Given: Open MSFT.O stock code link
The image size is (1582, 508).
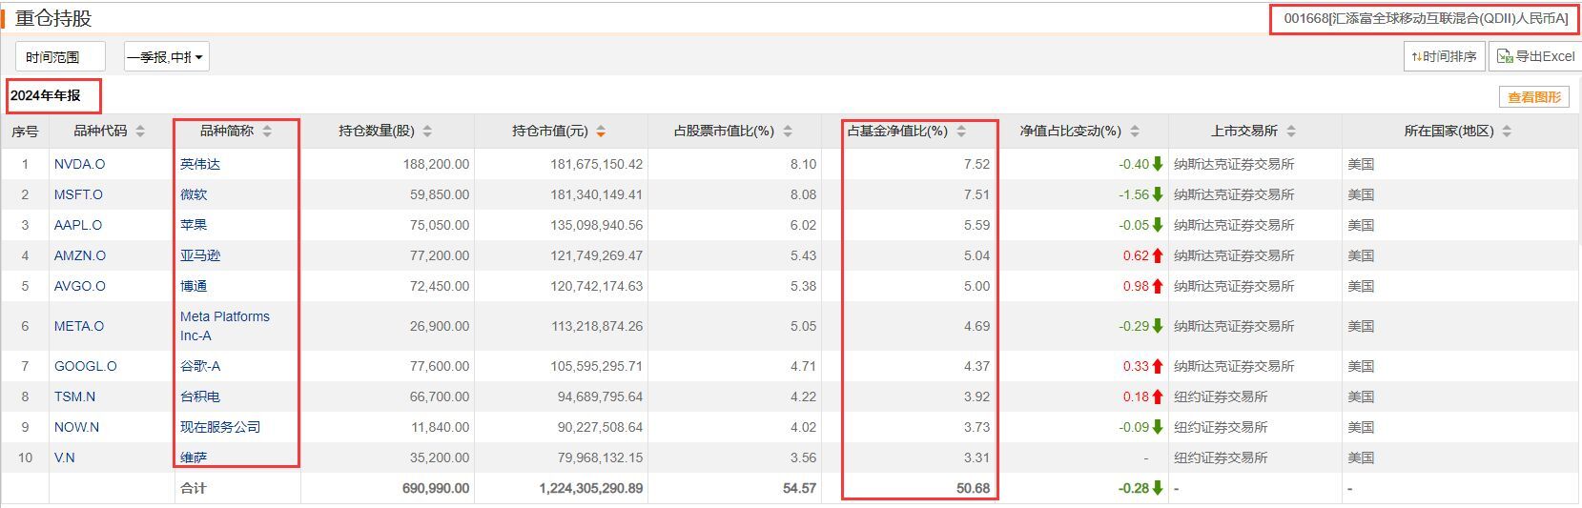Looking at the screenshot, I should pos(78,194).
